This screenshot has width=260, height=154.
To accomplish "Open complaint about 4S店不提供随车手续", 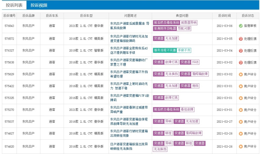I will (x=129, y=51).
